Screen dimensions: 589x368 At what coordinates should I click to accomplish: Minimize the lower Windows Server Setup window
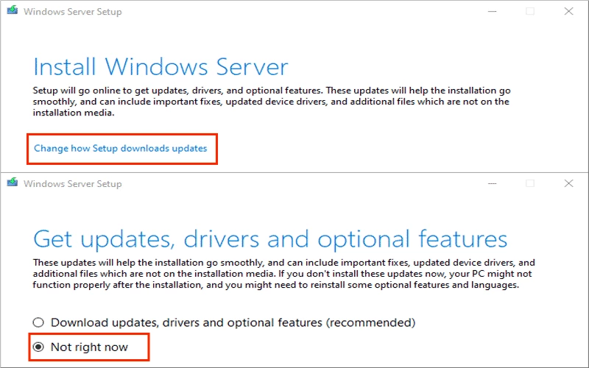pos(492,183)
